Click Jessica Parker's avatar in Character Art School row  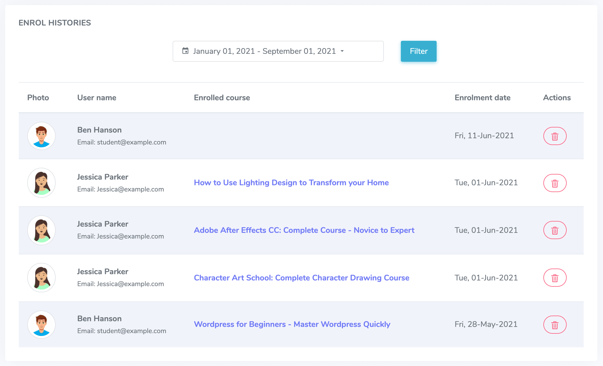(41, 278)
